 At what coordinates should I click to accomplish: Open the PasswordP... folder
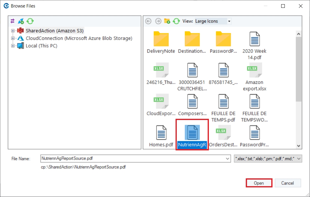click(x=223, y=42)
